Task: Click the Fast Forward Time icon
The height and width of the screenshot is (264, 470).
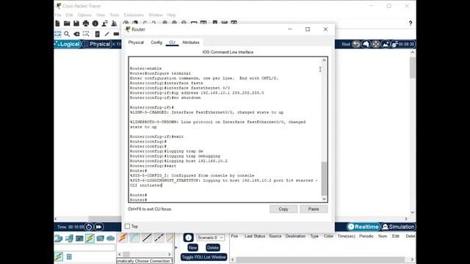Action: (98, 227)
